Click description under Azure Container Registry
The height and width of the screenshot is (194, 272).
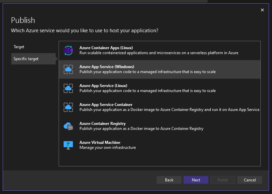[141, 129]
